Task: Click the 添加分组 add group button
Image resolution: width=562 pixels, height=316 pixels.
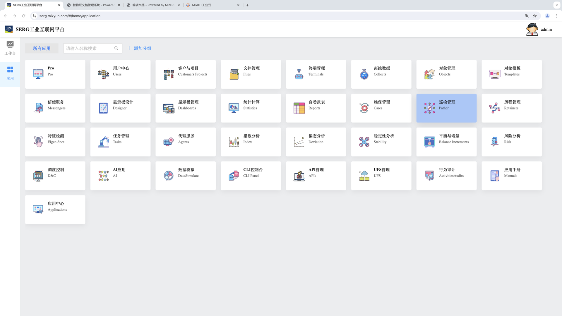Action: click(139, 48)
